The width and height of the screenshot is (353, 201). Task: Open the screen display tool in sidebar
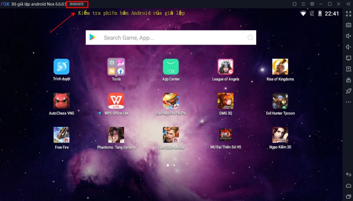click(x=349, y=58)
